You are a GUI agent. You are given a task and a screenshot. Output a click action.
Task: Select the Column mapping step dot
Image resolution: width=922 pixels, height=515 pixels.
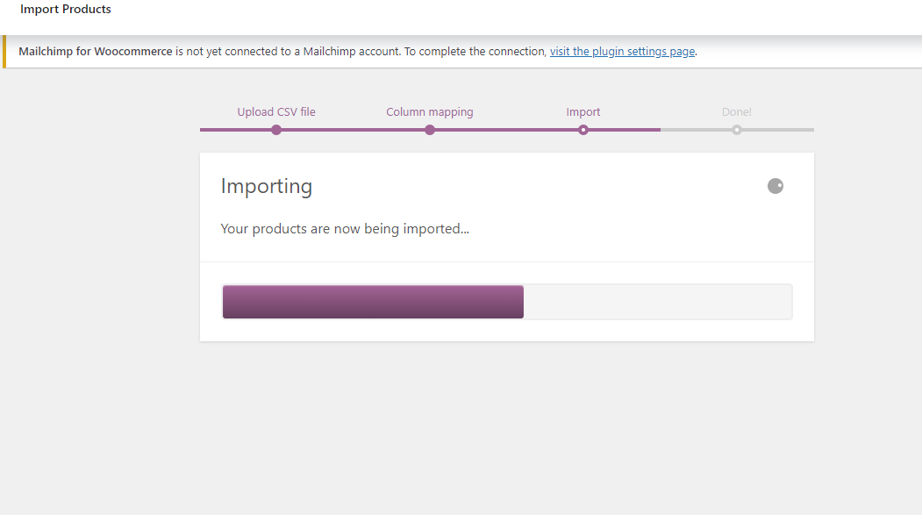click(430, 130)
